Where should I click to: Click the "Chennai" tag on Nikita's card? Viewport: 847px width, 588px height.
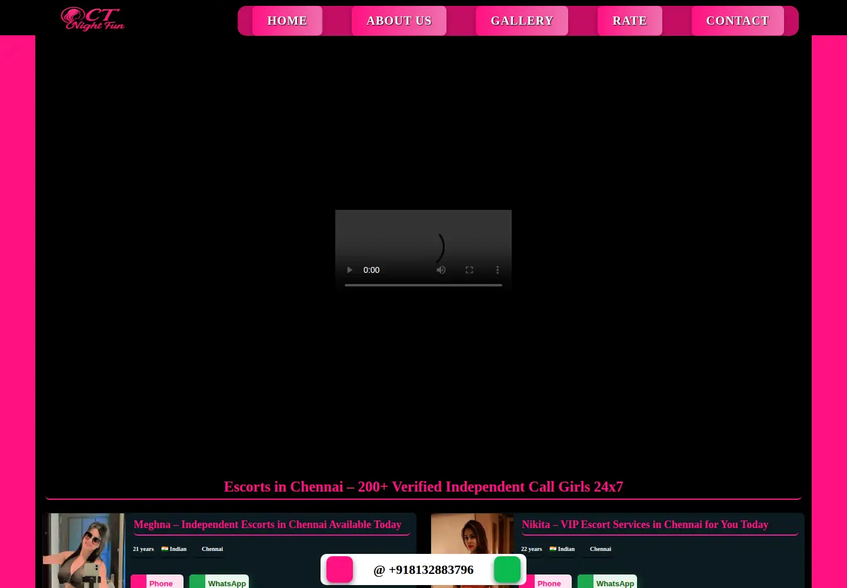pos(601,549)
